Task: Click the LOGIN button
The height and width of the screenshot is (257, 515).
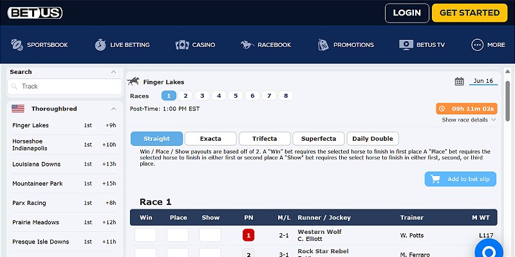Action: click(x=407, y=13)
